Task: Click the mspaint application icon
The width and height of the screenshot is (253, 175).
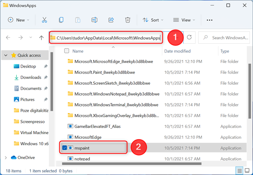Action: pyautogui.click(x=70, y=148)
